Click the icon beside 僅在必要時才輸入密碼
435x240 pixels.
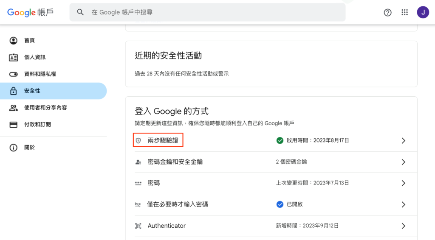click(x=138, y=204)
